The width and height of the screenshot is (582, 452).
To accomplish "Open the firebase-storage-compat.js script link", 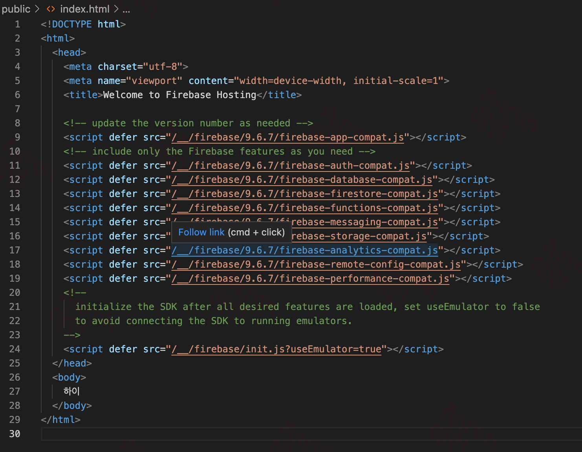I will click(x=359, y=236).
